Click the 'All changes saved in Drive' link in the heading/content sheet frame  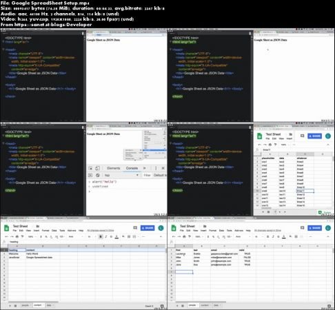pyautogui.click(x=101, y=230)
